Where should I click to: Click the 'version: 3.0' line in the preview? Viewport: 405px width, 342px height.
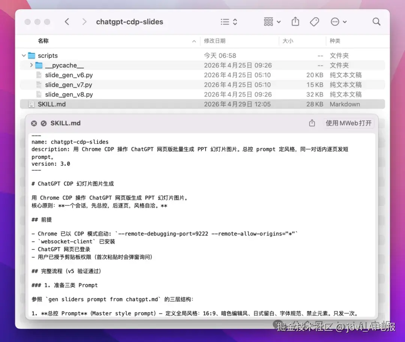click(x=51, y=164)
